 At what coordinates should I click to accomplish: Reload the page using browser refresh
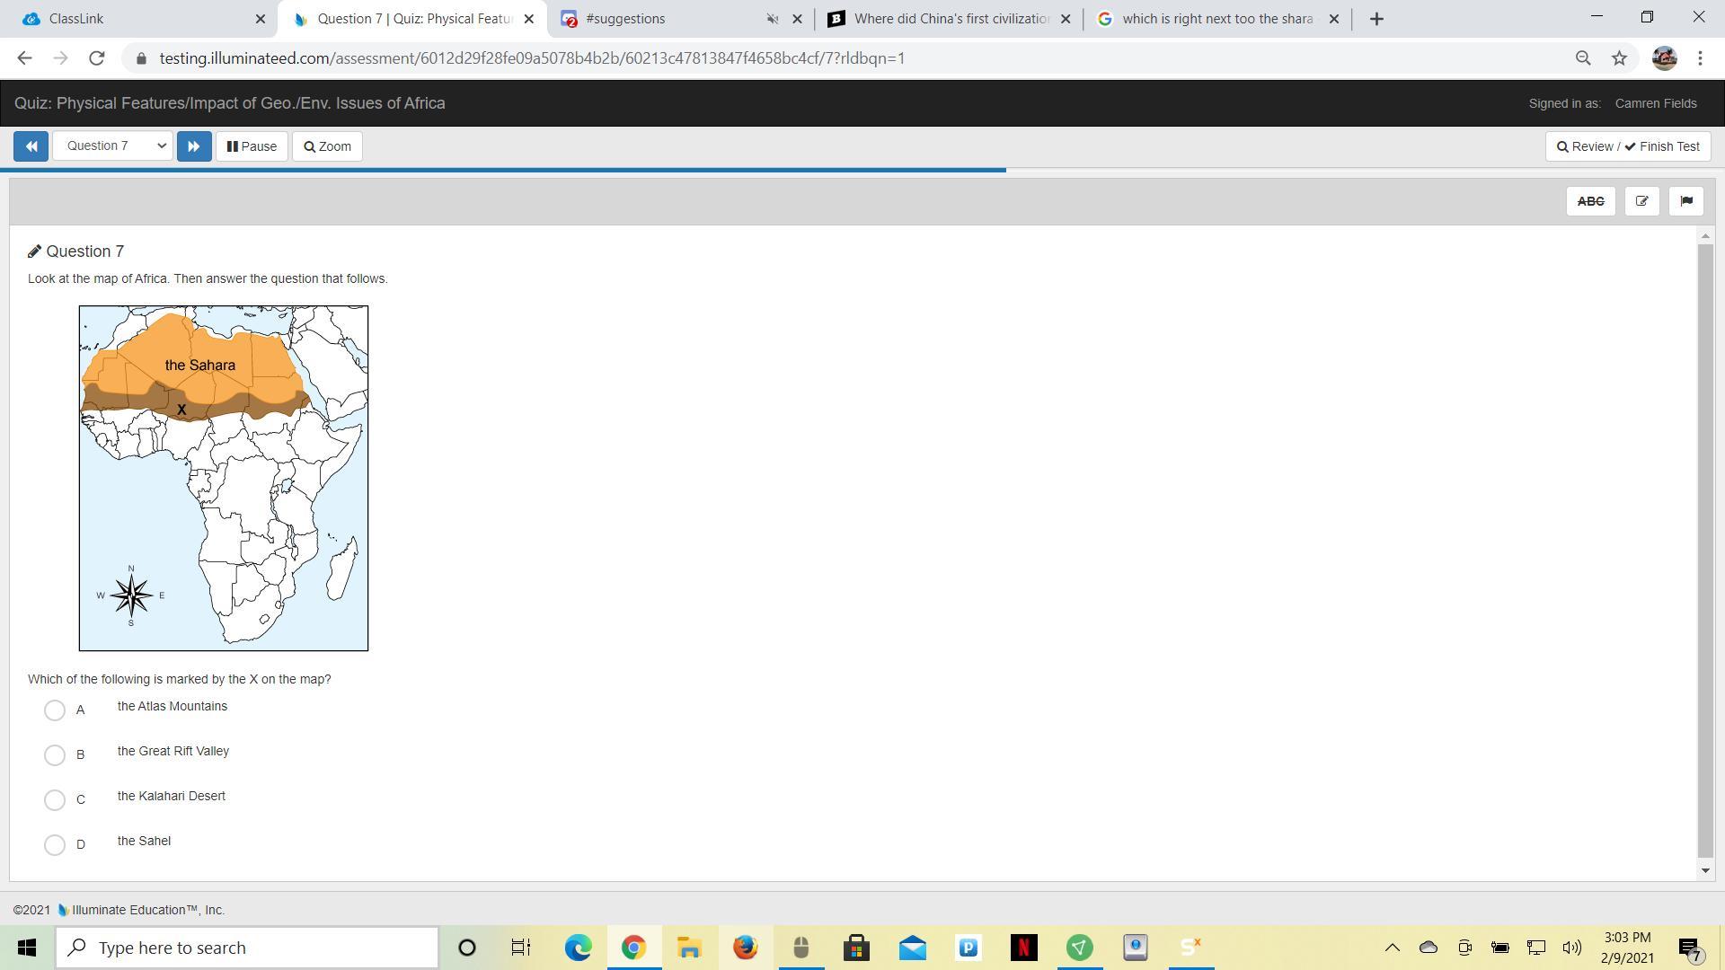(97, 58)
